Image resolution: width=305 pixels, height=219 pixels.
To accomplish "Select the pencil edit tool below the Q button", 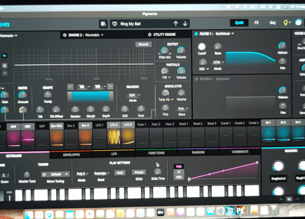I will [5, 73].
